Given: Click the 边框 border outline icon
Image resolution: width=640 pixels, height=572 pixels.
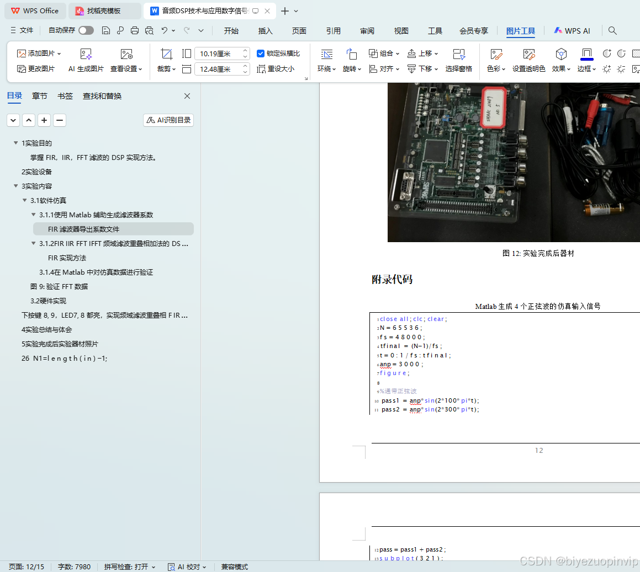Looking at the screenshot, I should tap(586, 54).
